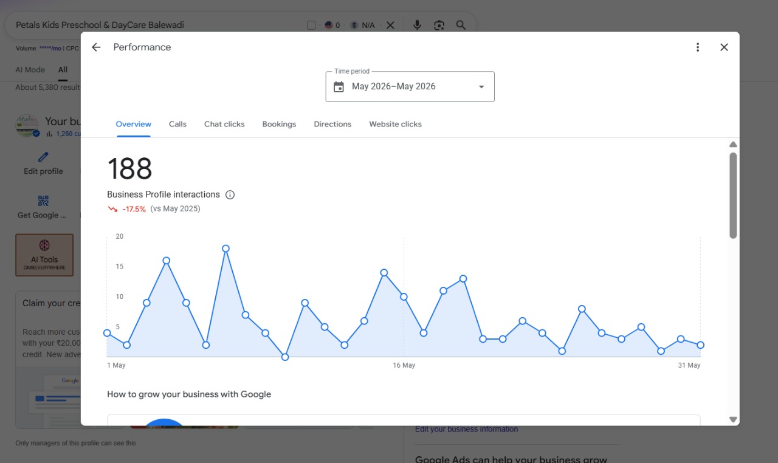Click the peak data point at 18
Image resolution: width=778 pixels, height=463 pixels.
(x=225, y=249)
